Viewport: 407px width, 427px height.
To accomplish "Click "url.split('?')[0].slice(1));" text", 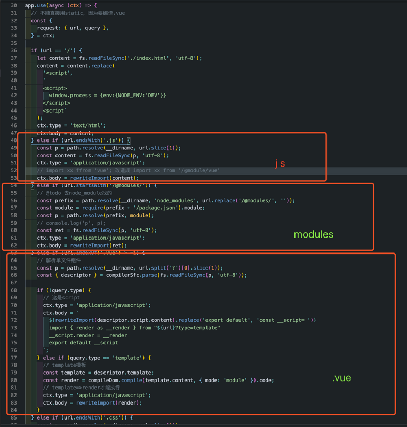I will click(x=181, y=268).
